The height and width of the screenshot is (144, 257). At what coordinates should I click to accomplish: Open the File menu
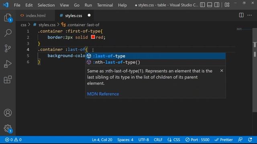17,5
